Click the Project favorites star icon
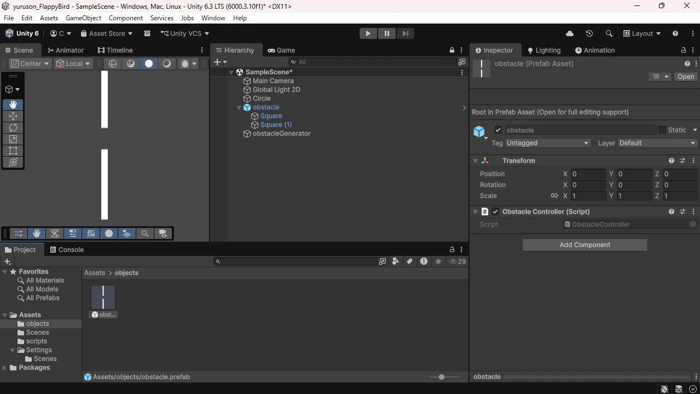 pyautogui.click(x=438, y=261)
